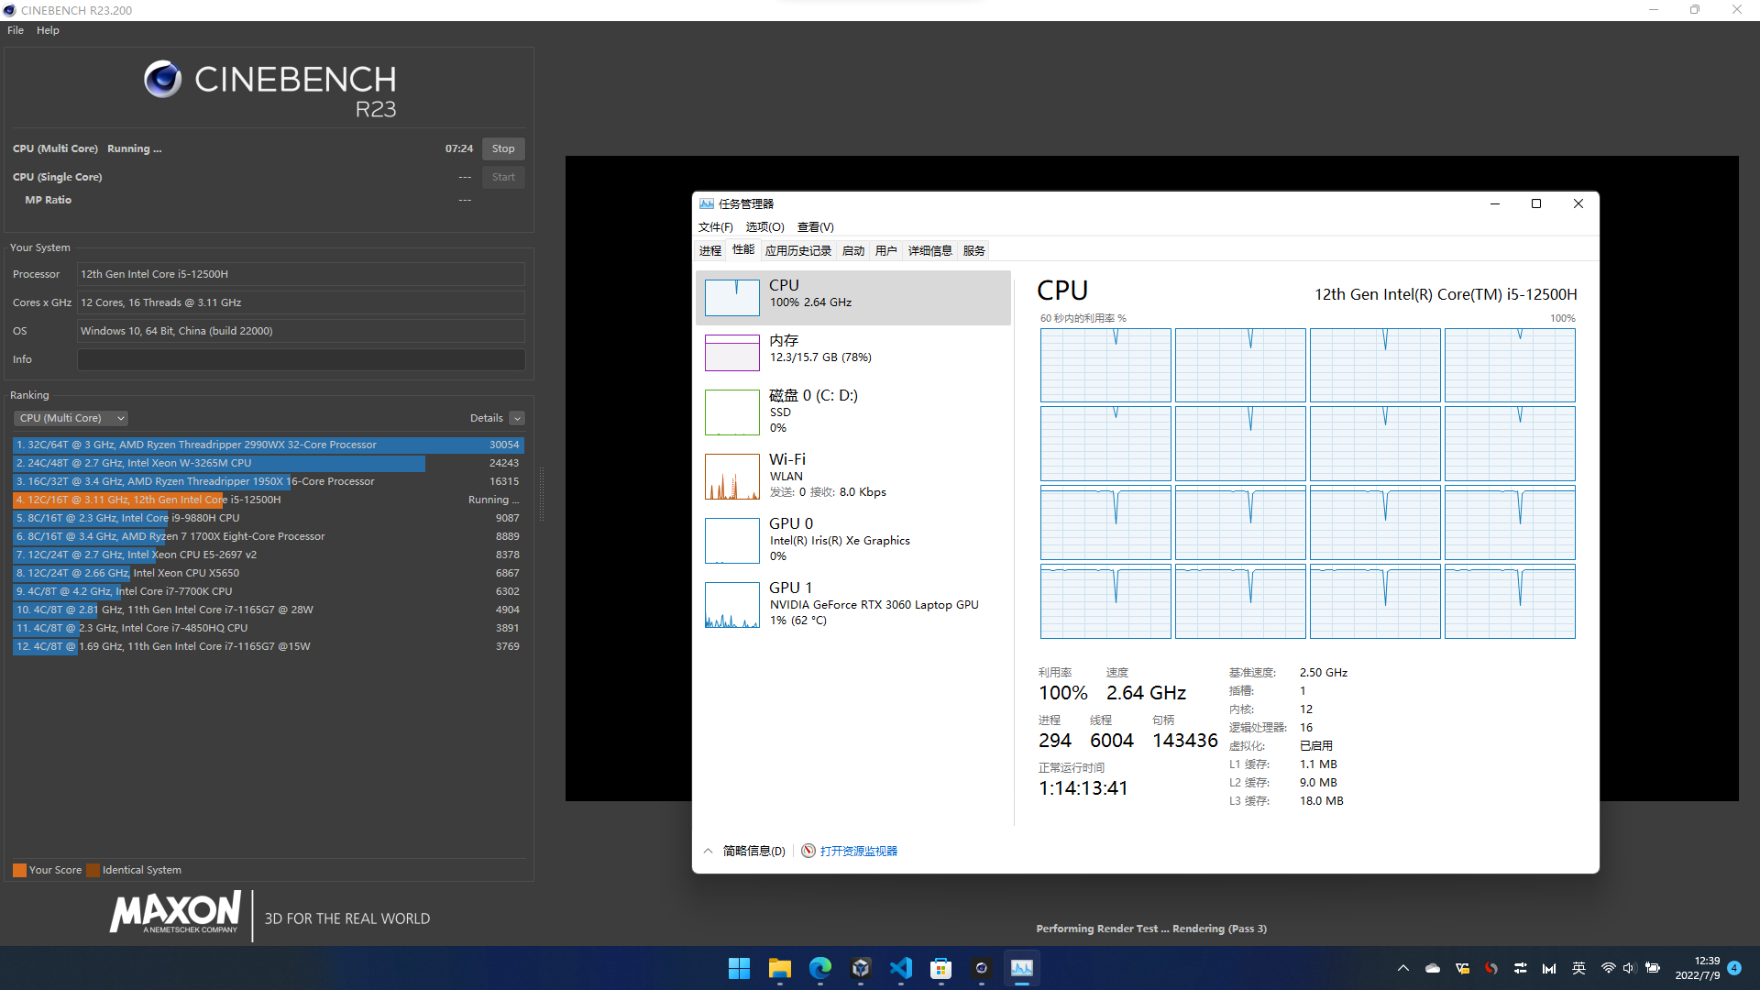Select the Wi-Fi performance graph icon
Screen dimensions: 1760x990
[x=731, y=476]
